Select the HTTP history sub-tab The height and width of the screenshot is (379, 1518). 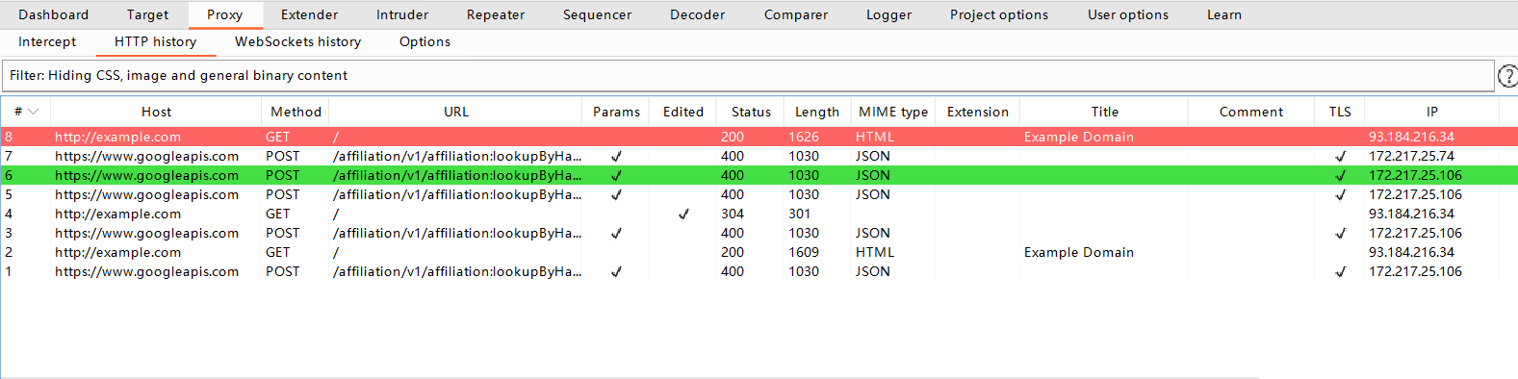pos(155,41)
